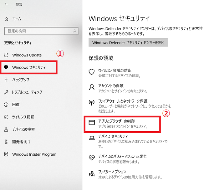Select Windows セキュリティ in sidebar
The image size is (214, 190).
[x=29, y=67]
